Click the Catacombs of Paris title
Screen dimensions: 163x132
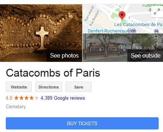point(53,73)
